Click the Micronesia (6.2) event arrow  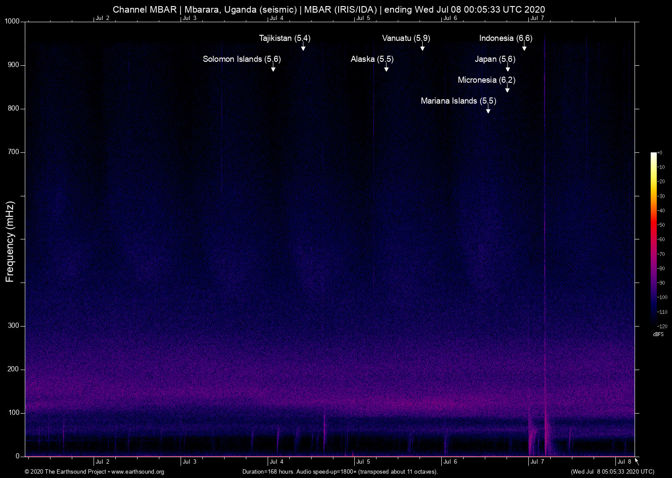coord(507,89)
